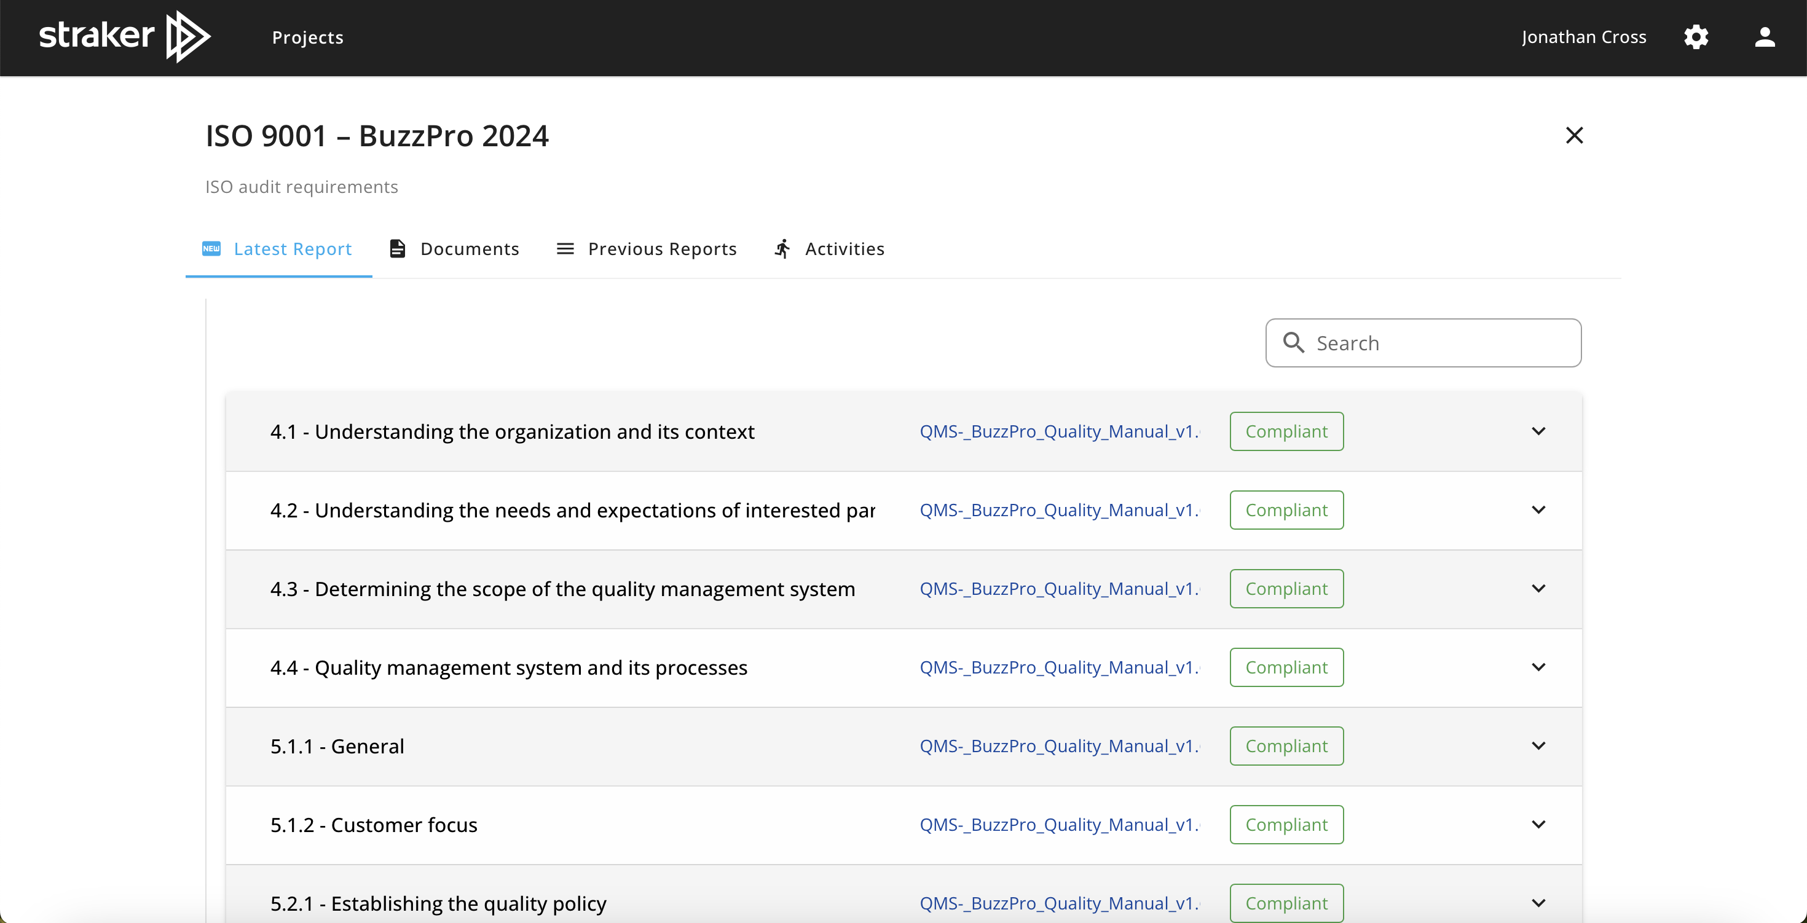Open Quality Manual link for 5.2.1 row
Screen dimensions: 1807x923
click(x=1059, y=903)
